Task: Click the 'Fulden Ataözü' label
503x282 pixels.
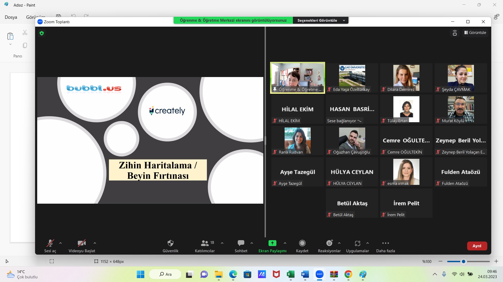Action: pos(455,183)
